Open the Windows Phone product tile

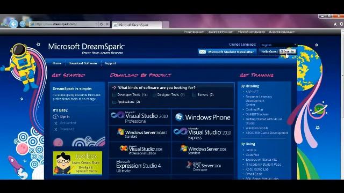click(x=203, y=117)
